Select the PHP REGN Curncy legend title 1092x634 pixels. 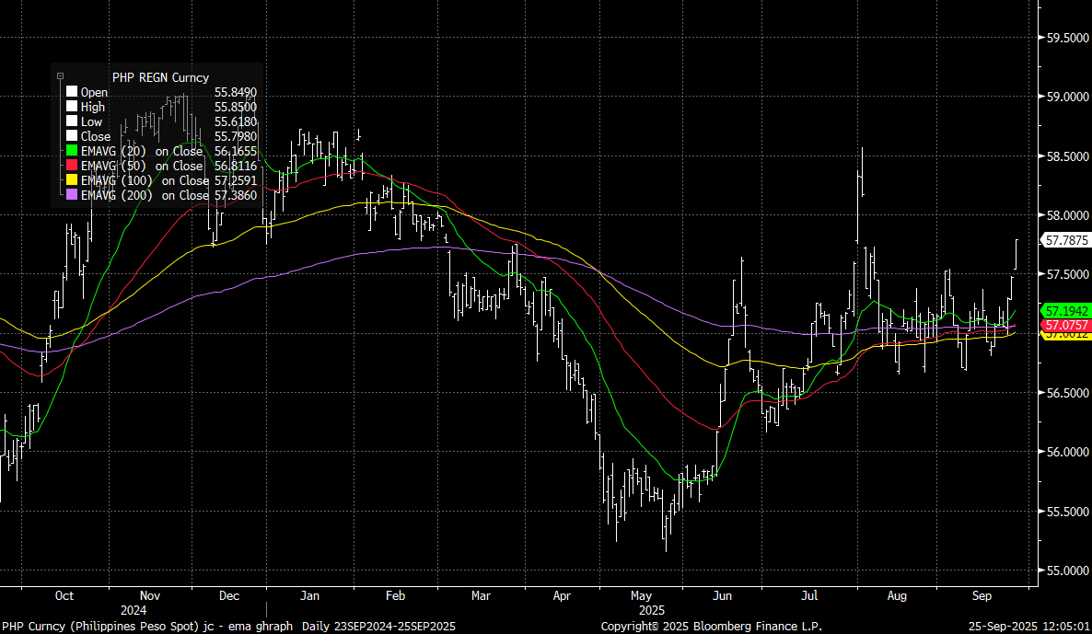160,77
